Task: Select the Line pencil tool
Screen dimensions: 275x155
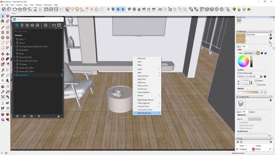Action: pyautogui.click(x=3, y=28)
